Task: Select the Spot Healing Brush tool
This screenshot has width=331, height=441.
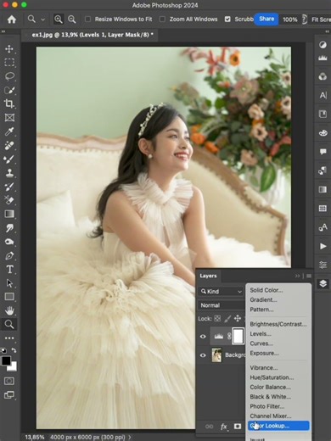Action: (x=9, y=145)
